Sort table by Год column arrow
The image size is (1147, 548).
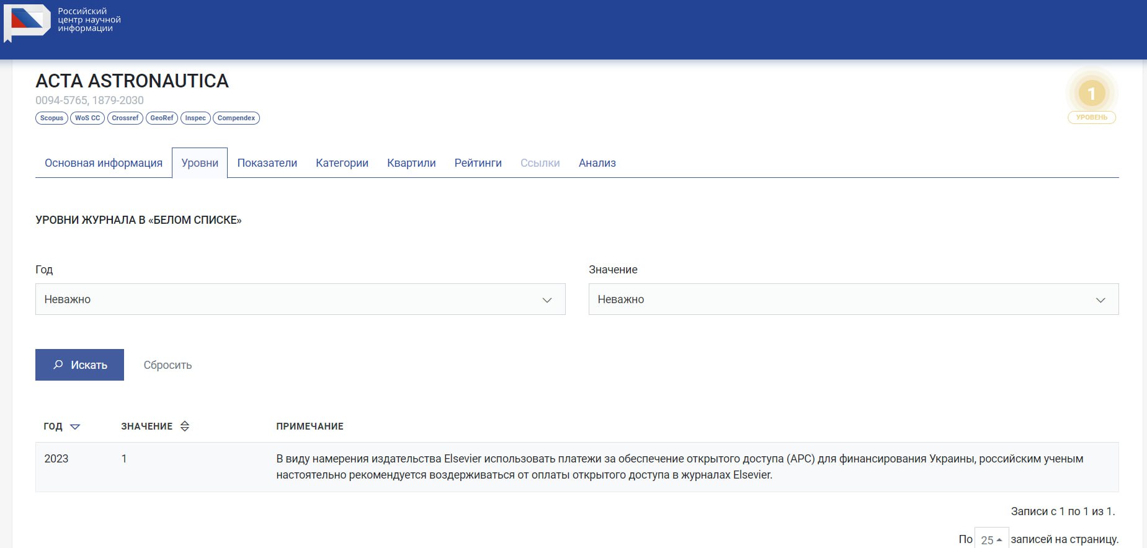pos(75,426)
